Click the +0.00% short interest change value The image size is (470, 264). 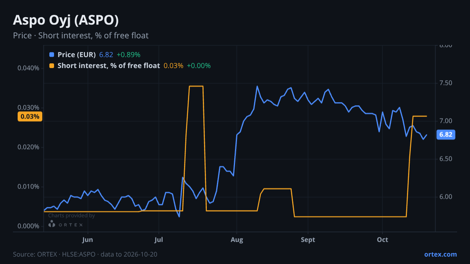pyautogui.click(x=199, y=66)
